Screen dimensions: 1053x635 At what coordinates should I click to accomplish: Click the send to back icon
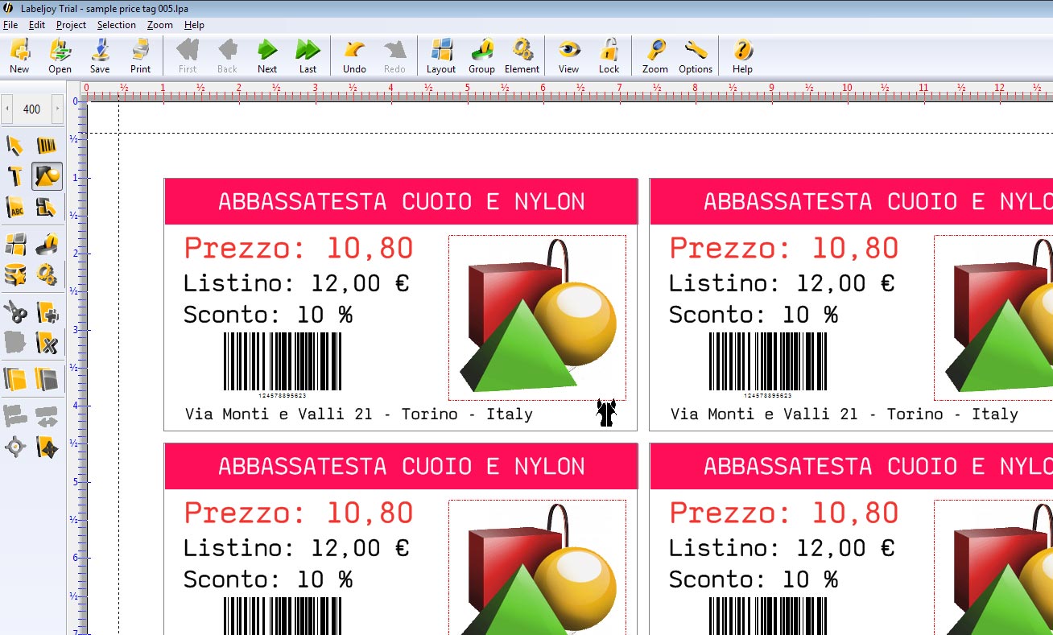47,378
